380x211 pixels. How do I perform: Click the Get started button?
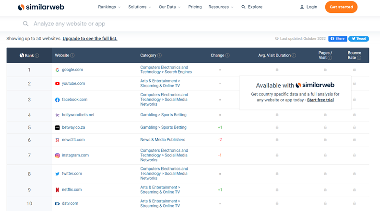(x=341, y=7)
